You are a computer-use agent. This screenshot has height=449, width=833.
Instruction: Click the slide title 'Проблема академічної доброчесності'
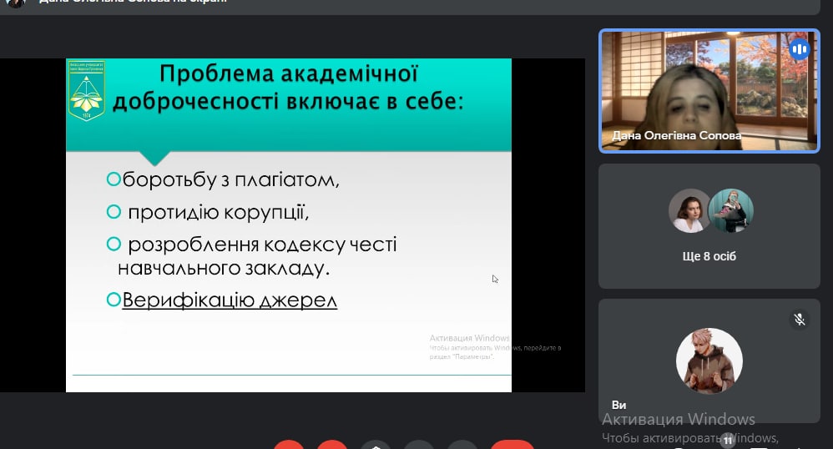point(289,87)
